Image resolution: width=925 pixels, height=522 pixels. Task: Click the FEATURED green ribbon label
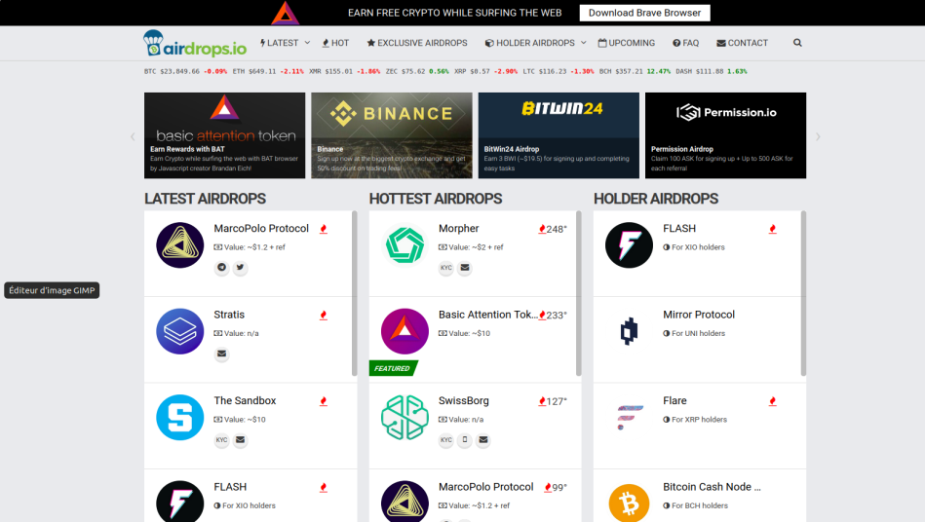[x=393, y=368]
